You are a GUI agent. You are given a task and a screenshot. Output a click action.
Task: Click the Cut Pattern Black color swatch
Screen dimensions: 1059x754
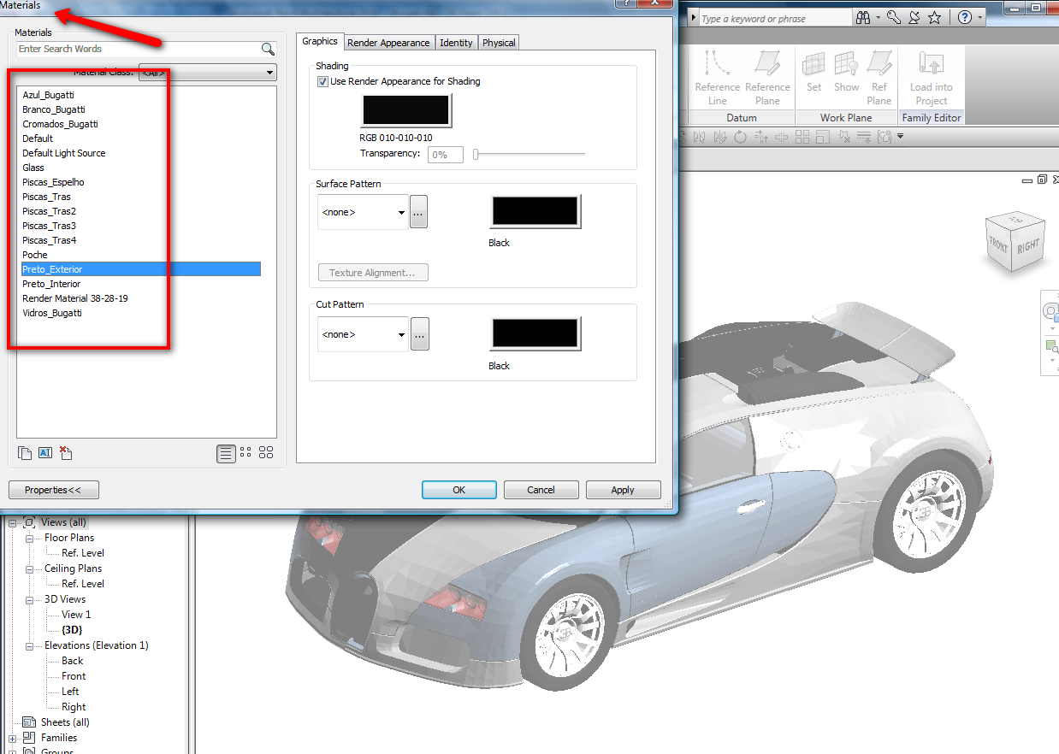535,333
